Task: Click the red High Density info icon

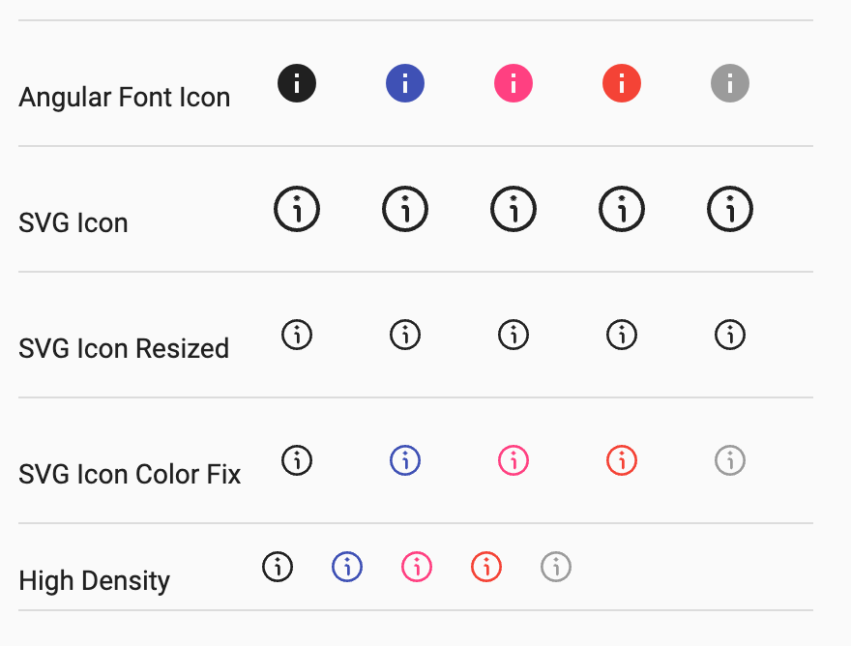Action: [486, 567]
